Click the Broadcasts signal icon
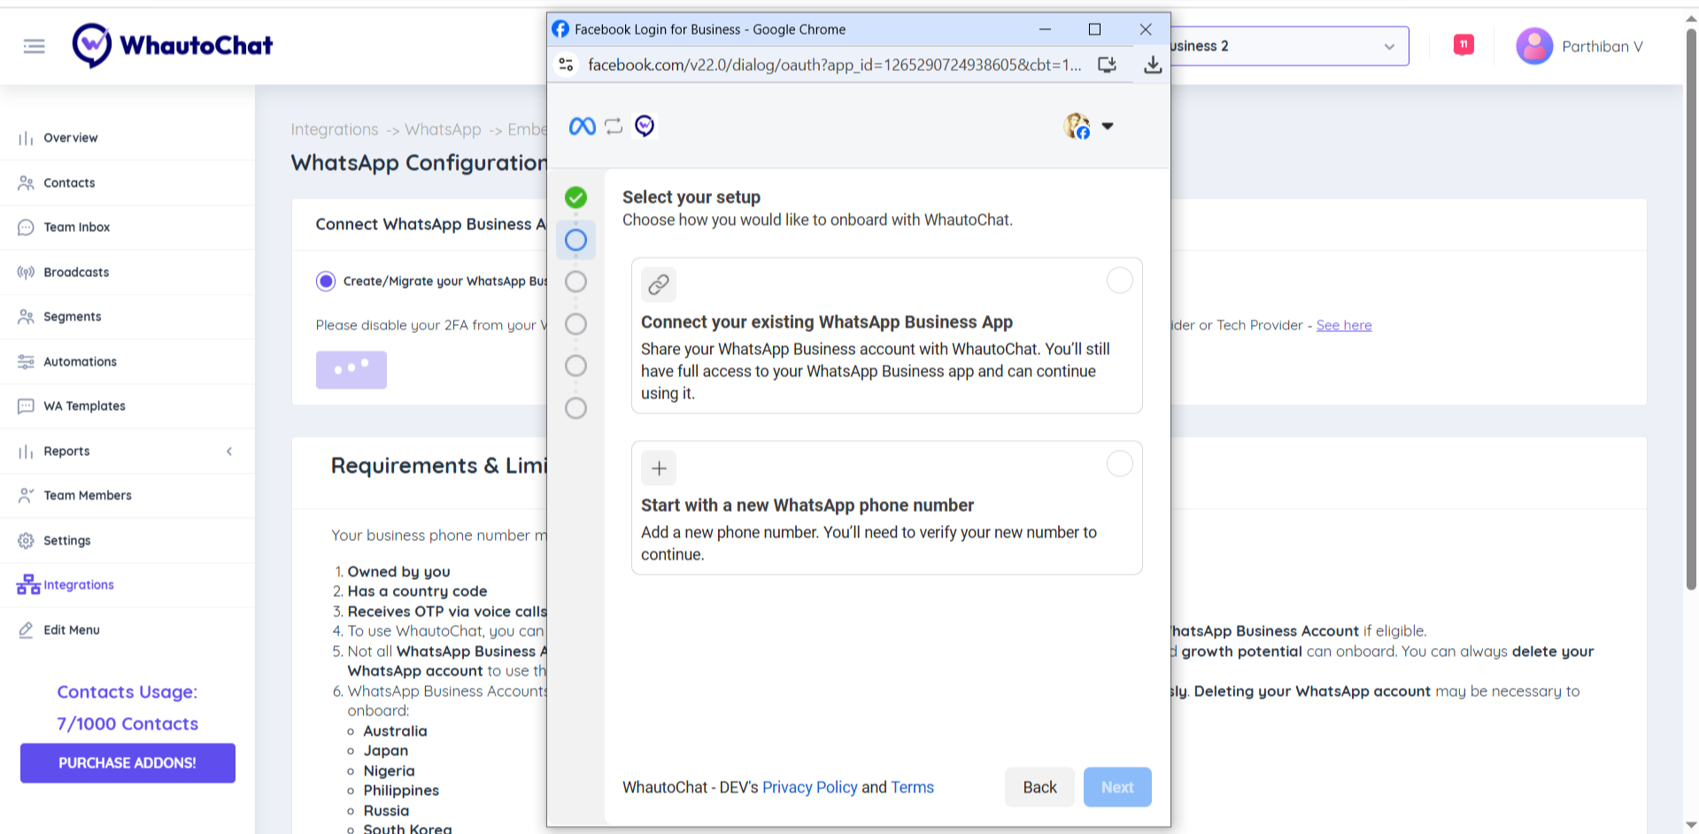1699x834 pixels. [x=26, y=273]
